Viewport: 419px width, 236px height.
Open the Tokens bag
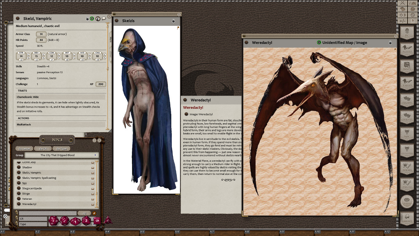tap(407, 201)
